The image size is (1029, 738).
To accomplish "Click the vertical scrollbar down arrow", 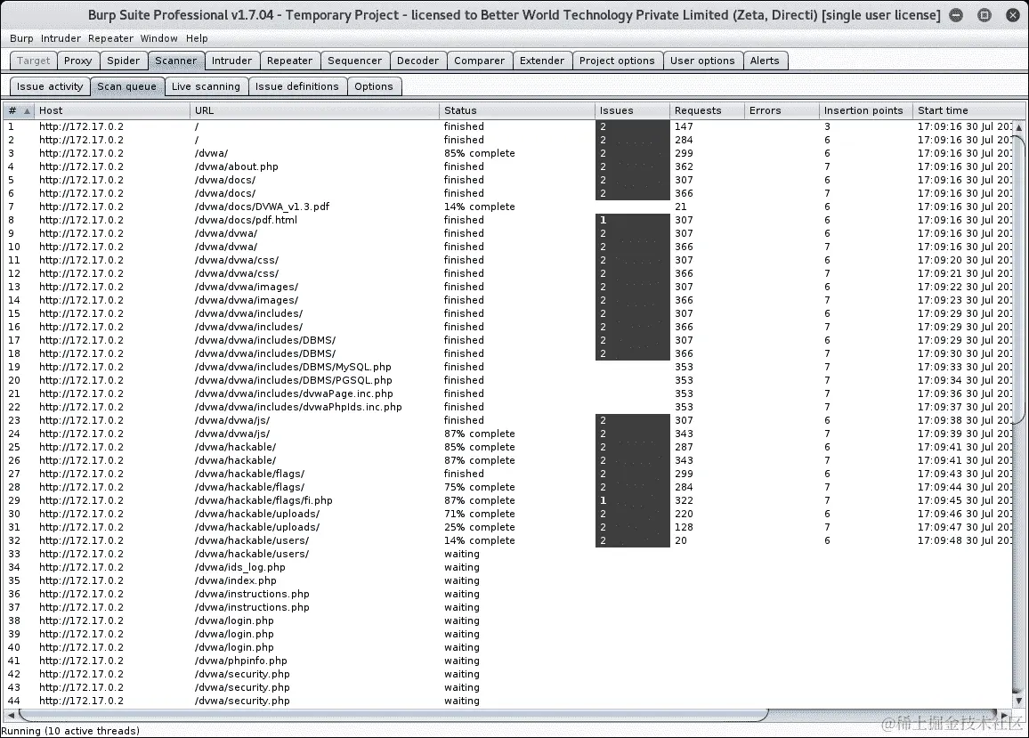I will click(1019, 702).
